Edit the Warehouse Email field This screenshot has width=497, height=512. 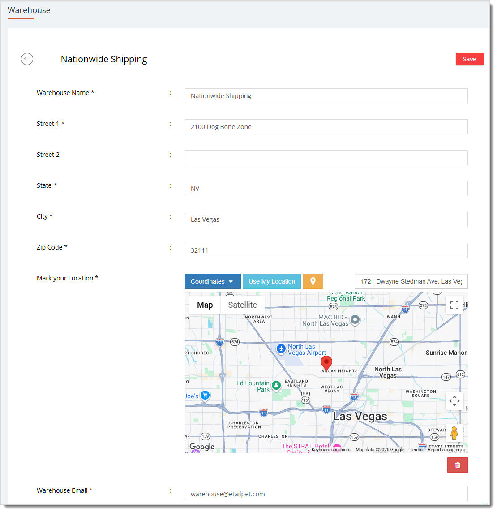326,494
